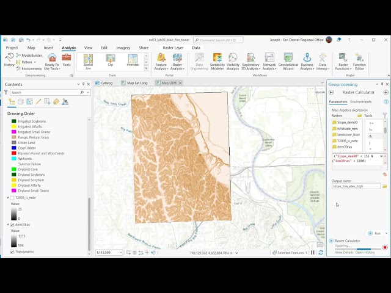List by Selection in Contents

click(29, 102)
